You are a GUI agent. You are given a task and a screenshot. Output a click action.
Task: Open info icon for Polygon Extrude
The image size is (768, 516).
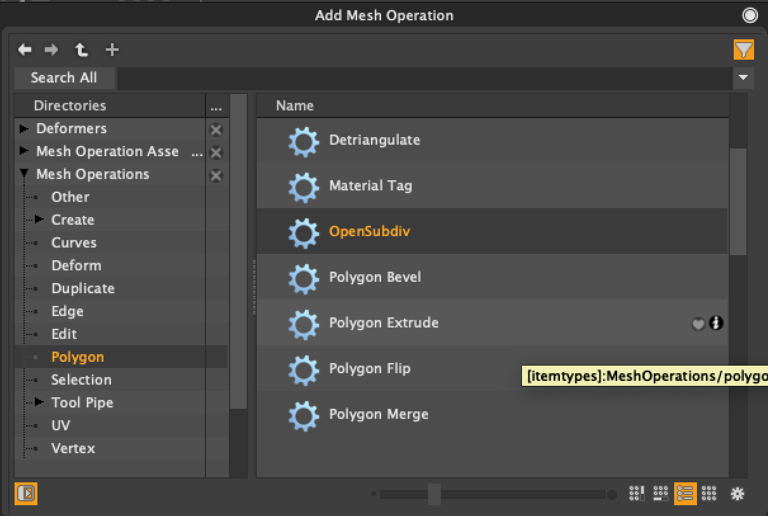pos(716,324)
